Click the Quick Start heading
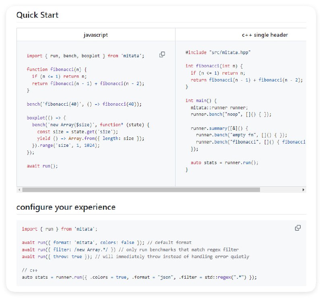This screenshot has width=322, height=298. click(x=37, y=15)
